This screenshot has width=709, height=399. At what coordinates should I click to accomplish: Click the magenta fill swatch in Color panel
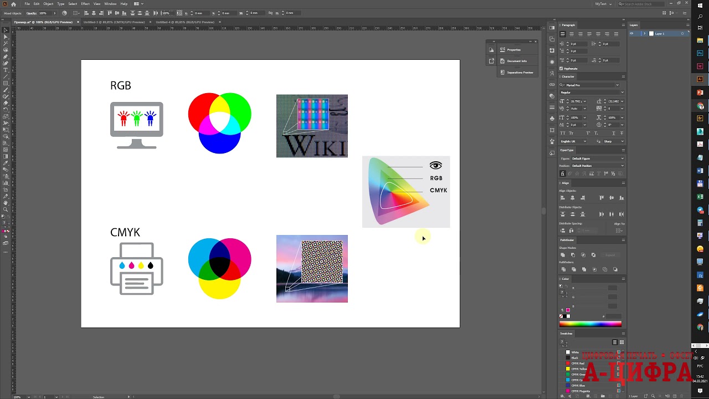click(x=568, y=310)
